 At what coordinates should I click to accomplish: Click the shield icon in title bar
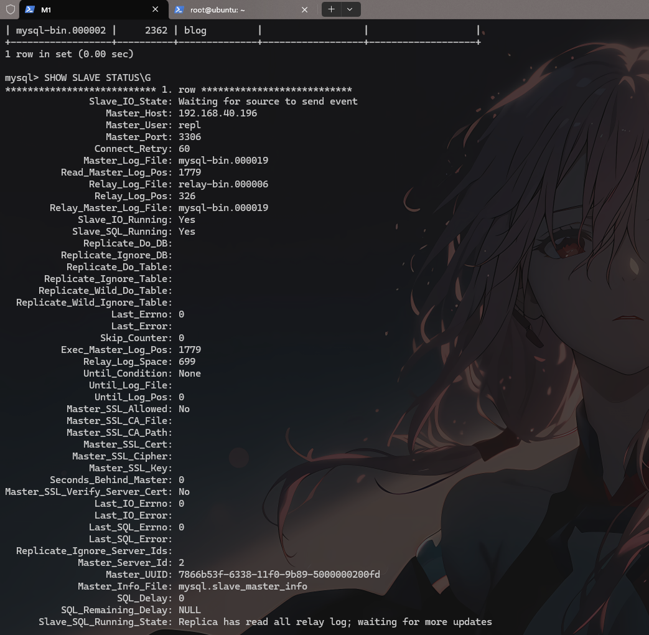[x=11, y=9]
